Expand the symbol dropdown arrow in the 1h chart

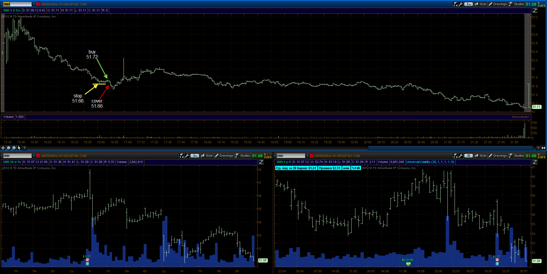34,156
